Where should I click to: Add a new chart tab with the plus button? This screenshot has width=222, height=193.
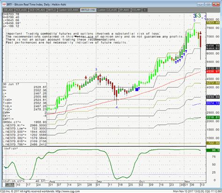(x=145, y=10)
